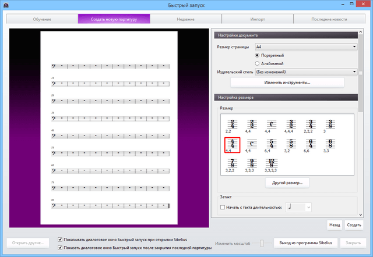
Task: Switch to the Обучение tab
Action: coord(42,19)
